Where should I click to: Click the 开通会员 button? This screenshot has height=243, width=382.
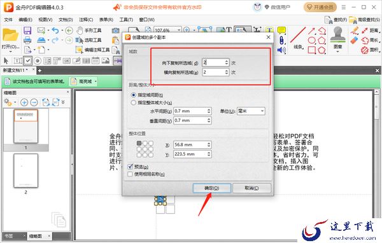tap(320, 7)
